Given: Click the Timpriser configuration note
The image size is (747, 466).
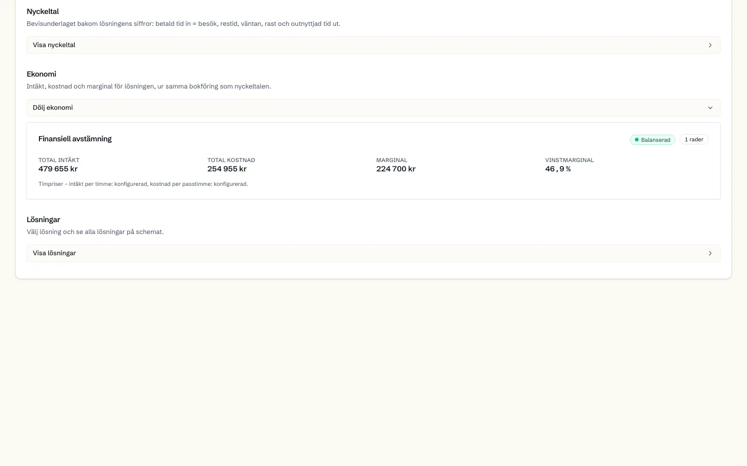Looking at the screenshot, I should click(x=143, y=184).
